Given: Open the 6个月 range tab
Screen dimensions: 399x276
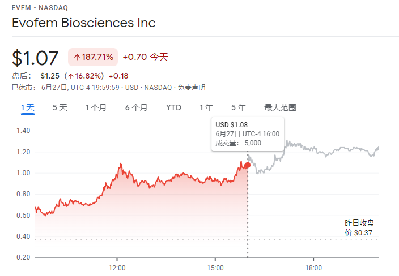Looking at the screenshot, I should click(136, 107).
